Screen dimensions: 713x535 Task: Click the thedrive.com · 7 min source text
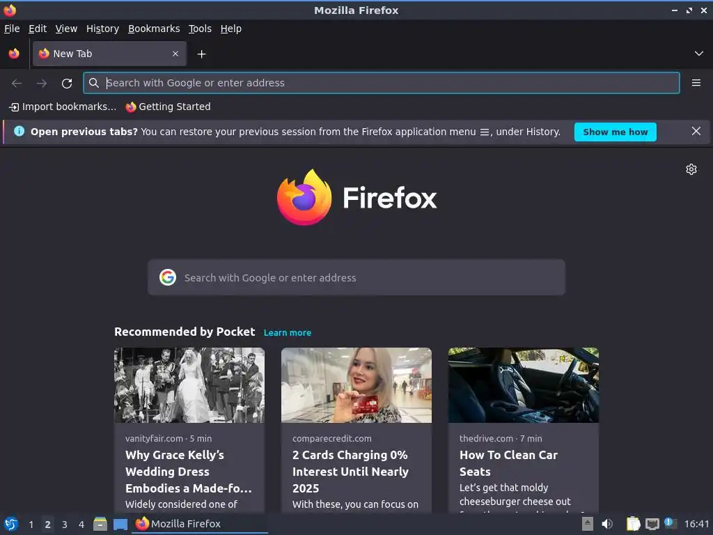coord(501,439)
